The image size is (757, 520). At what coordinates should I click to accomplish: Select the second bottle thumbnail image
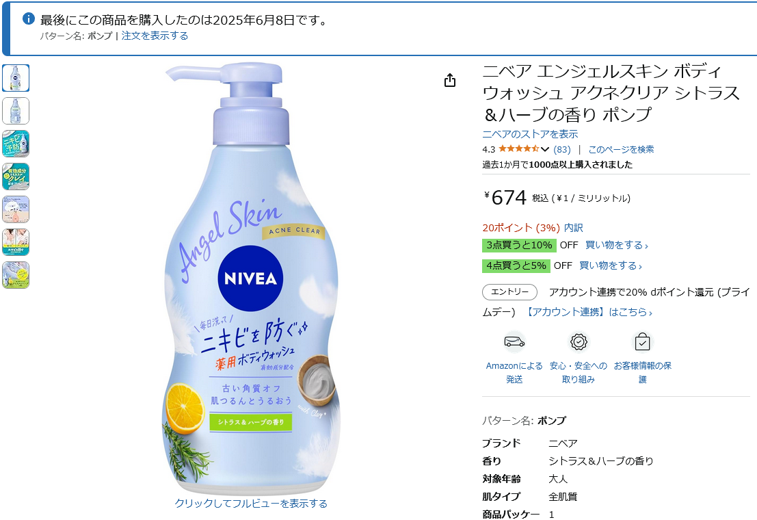[x=16, y=111]
